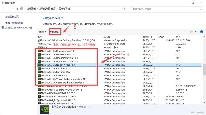Screen dimensions: 206x115
Task: Select the MiService program icon
Action: pos(39,44)
